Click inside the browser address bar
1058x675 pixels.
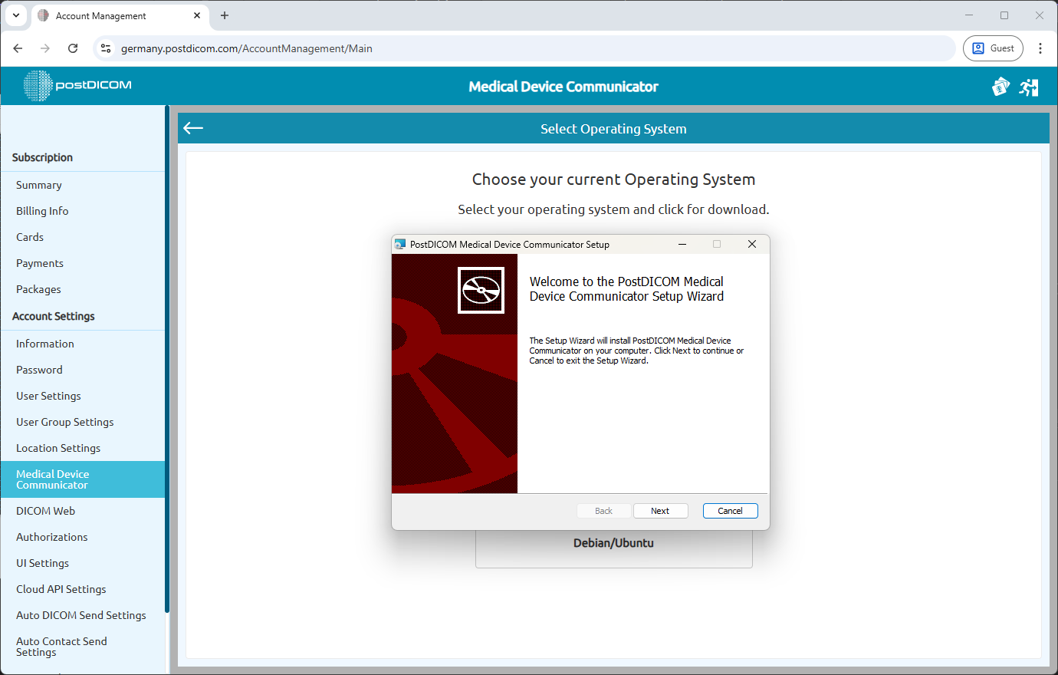[307, 48]
